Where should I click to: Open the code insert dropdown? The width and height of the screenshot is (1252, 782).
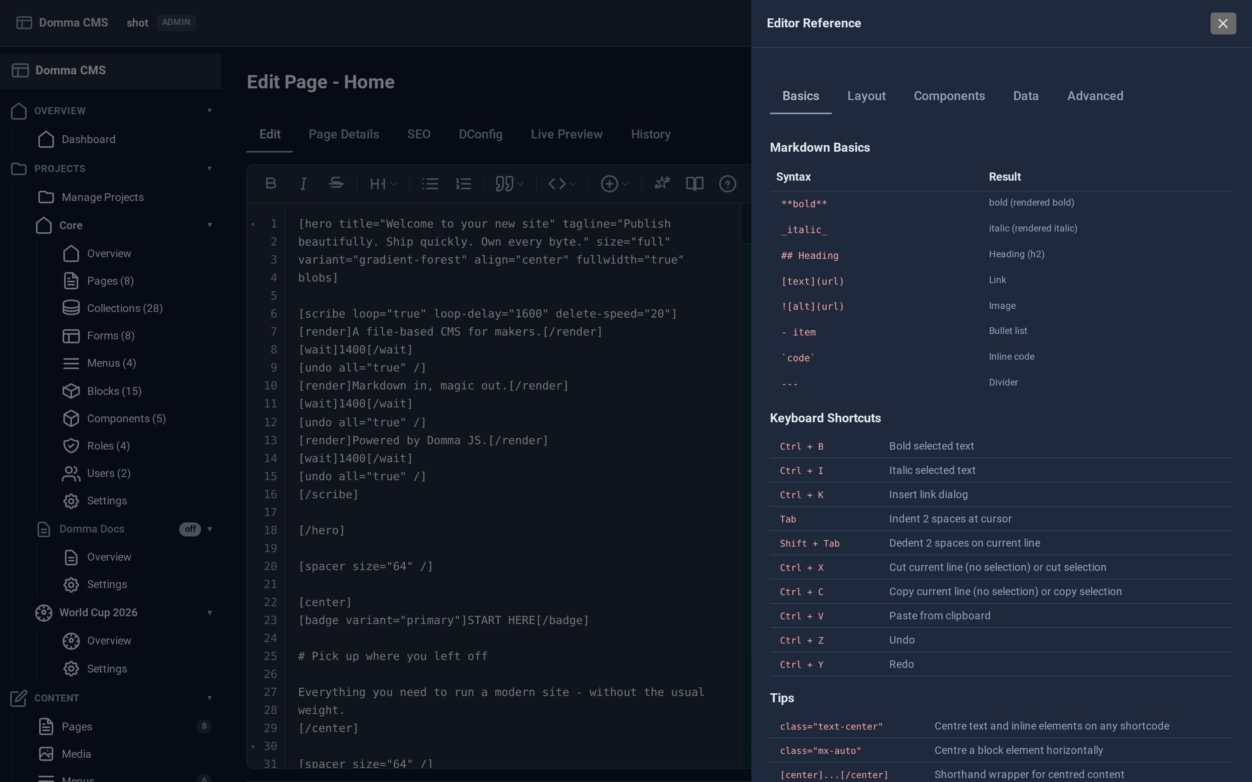click(562, 184)
